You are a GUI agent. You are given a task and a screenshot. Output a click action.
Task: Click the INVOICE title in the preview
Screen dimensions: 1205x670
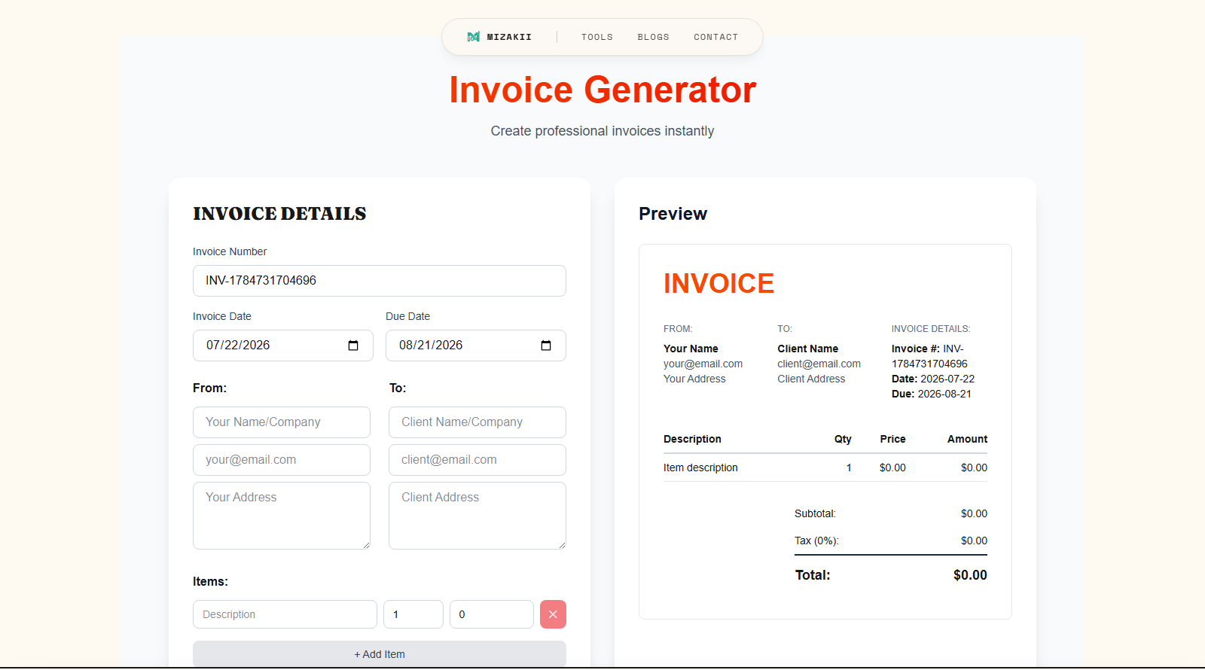pyautogui.click(x=718, y=284)
